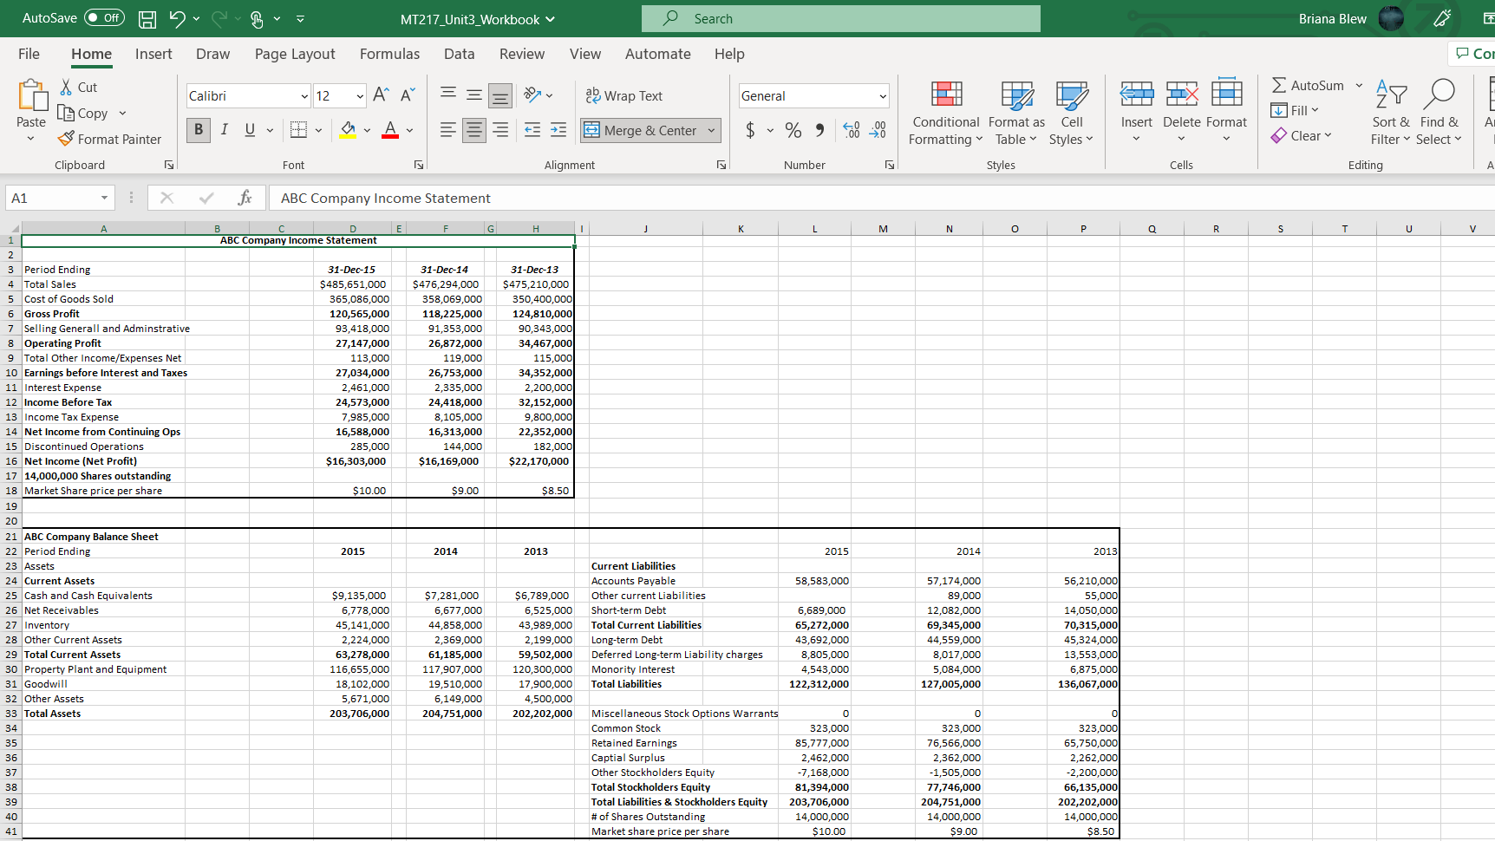
Task: Click Sort & Filter button
Action: tap(1390, 113)
